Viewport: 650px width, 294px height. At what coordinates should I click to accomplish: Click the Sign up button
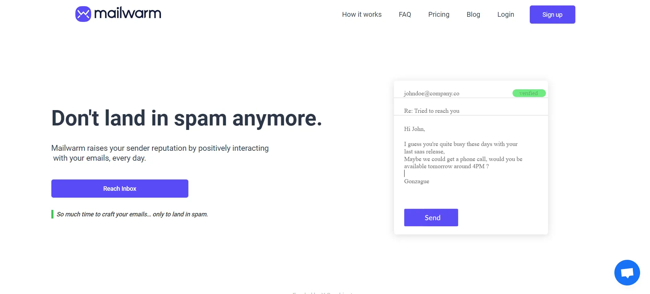coord(552,14)
